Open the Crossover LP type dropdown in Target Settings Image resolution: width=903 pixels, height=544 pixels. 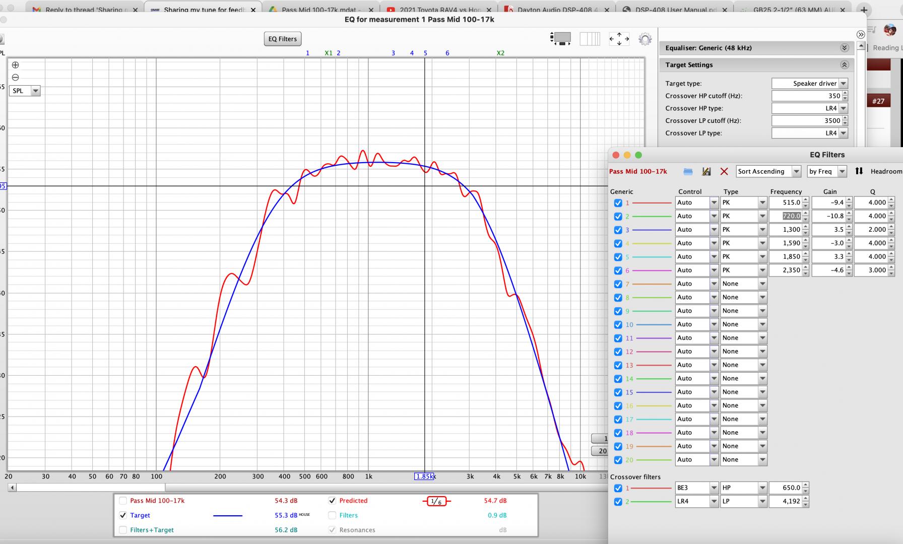810,133
